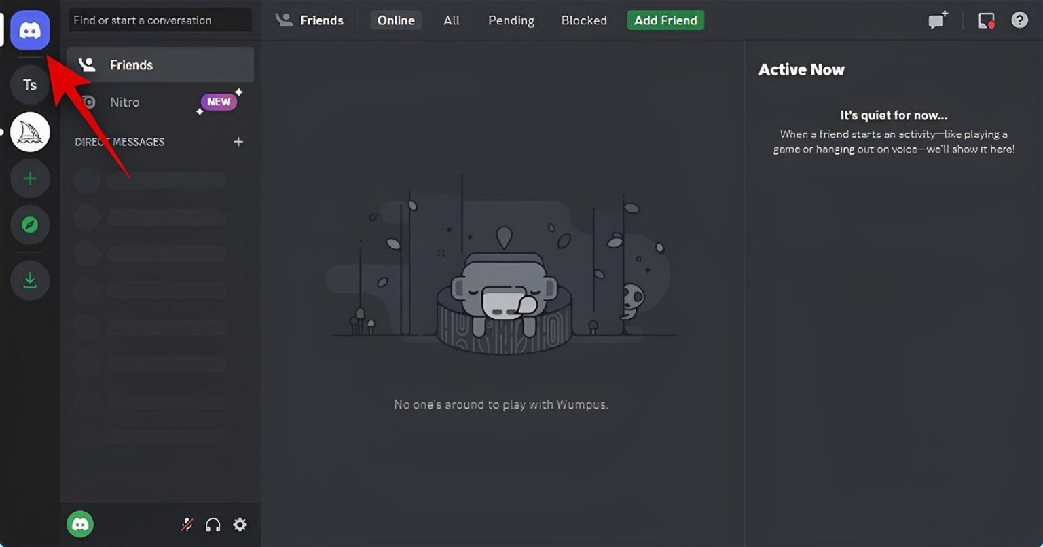The height and width of the screenshot is (547, 1043).
Task: Click the Find or start a conversation field
Action: click(160, 20)
